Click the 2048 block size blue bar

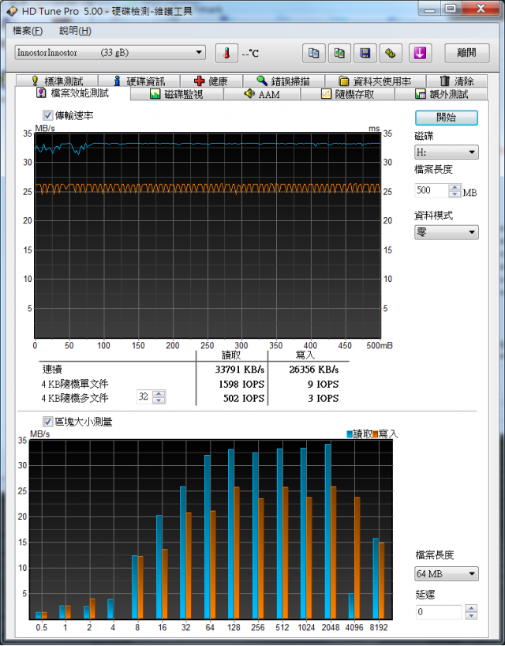point(327,531)
